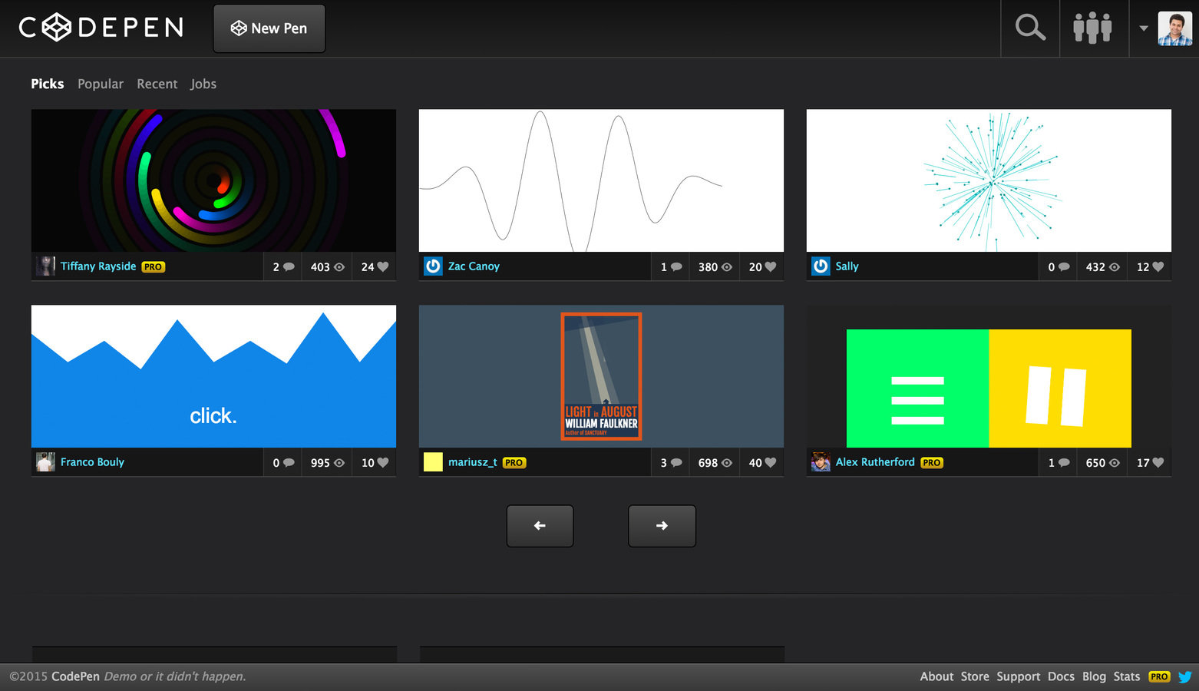Click the CodePen logo
1199x691 pixels.
point(101,28)
